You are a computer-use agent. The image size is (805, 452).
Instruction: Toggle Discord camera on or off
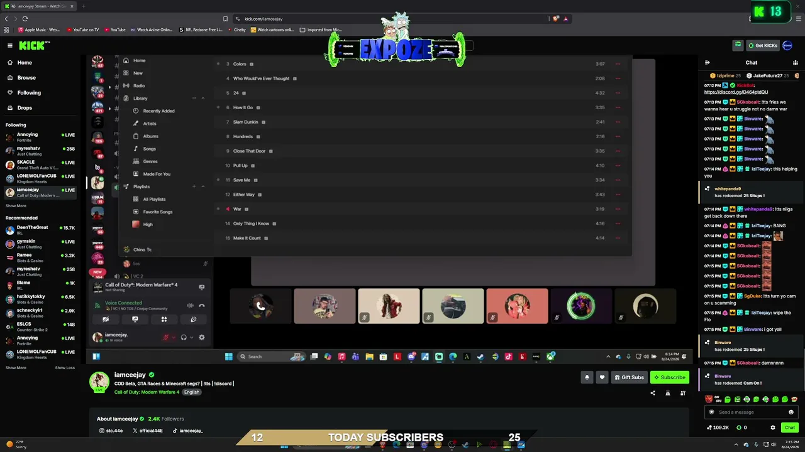[106, 320]
